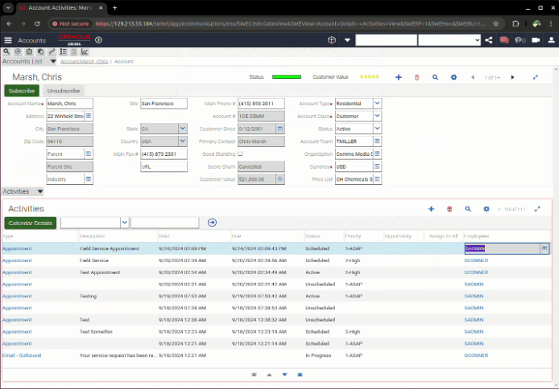Click the share icon in the header

(489, 40)
